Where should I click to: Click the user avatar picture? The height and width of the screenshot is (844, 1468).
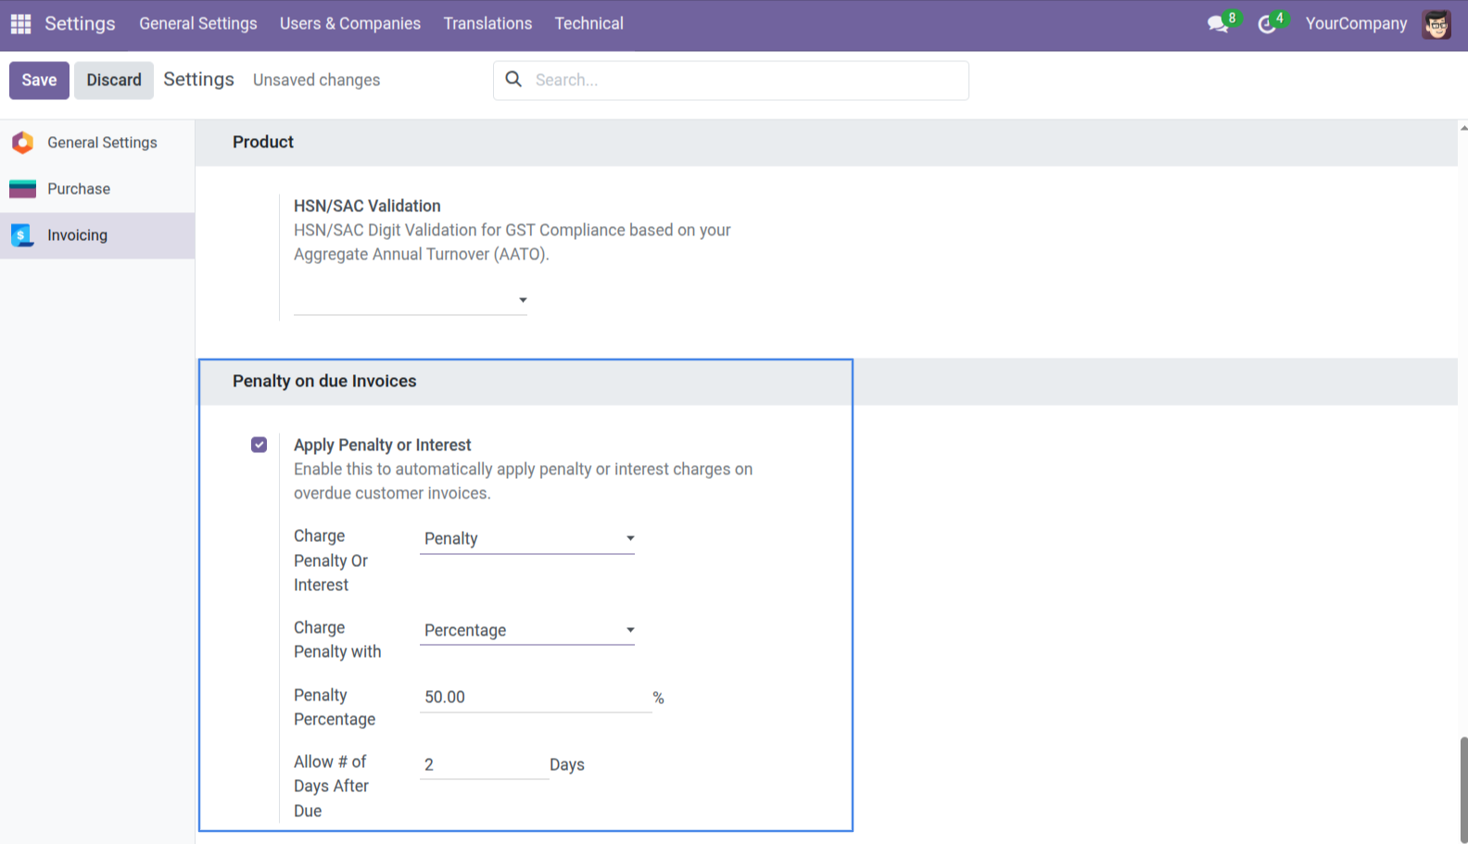tap(1436, 24)
